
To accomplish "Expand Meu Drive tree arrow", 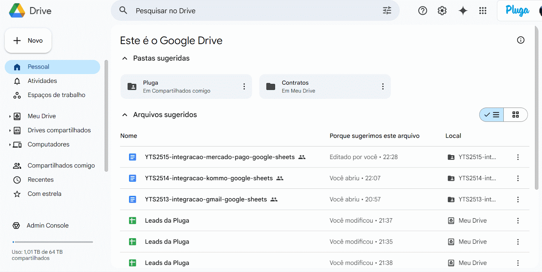I will coord(10,116).
